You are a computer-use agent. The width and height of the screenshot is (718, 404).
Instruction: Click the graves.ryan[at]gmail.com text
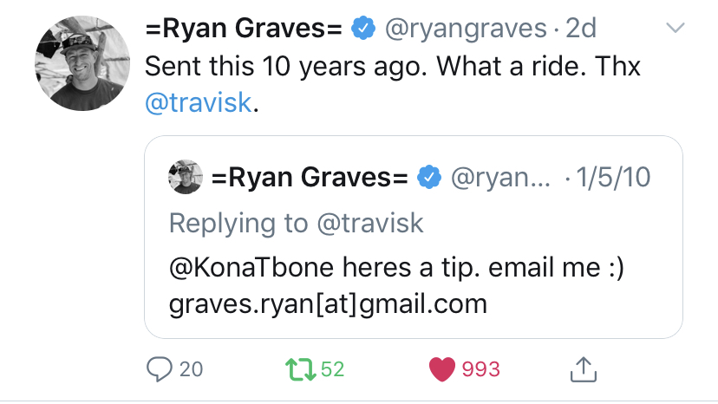(328, 304)
